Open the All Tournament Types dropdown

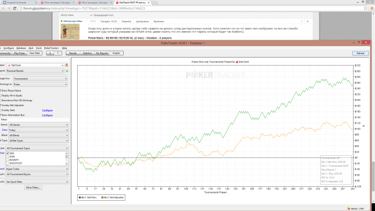tap(37, 148)
